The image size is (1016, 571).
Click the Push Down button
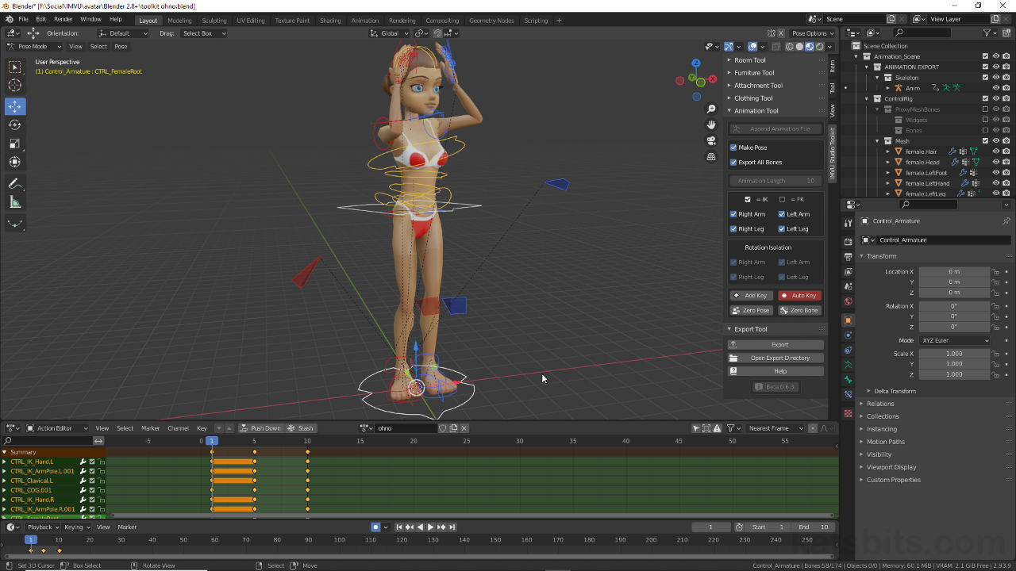click(x=261, y=428)
